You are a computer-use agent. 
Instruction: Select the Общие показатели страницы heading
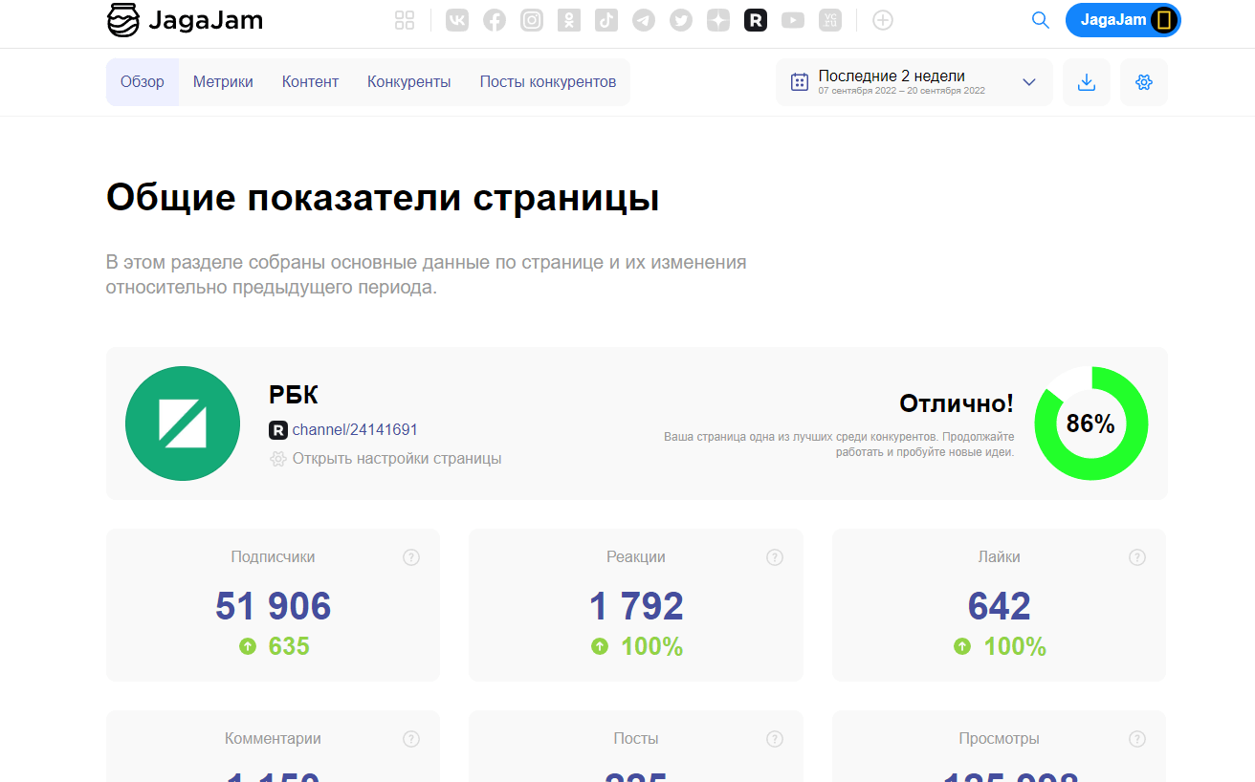coord(383,198)
